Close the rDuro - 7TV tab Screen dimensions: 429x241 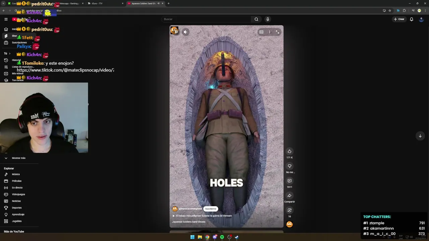(123, 3)
